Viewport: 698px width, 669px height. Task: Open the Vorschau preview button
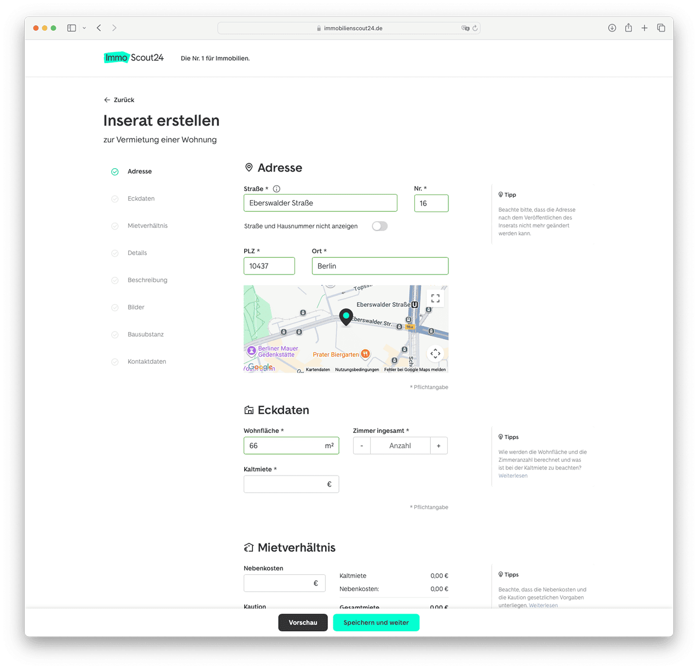point(303,622)
